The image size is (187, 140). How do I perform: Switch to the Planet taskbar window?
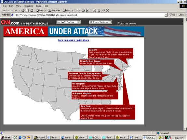click(x=53, y=137)
